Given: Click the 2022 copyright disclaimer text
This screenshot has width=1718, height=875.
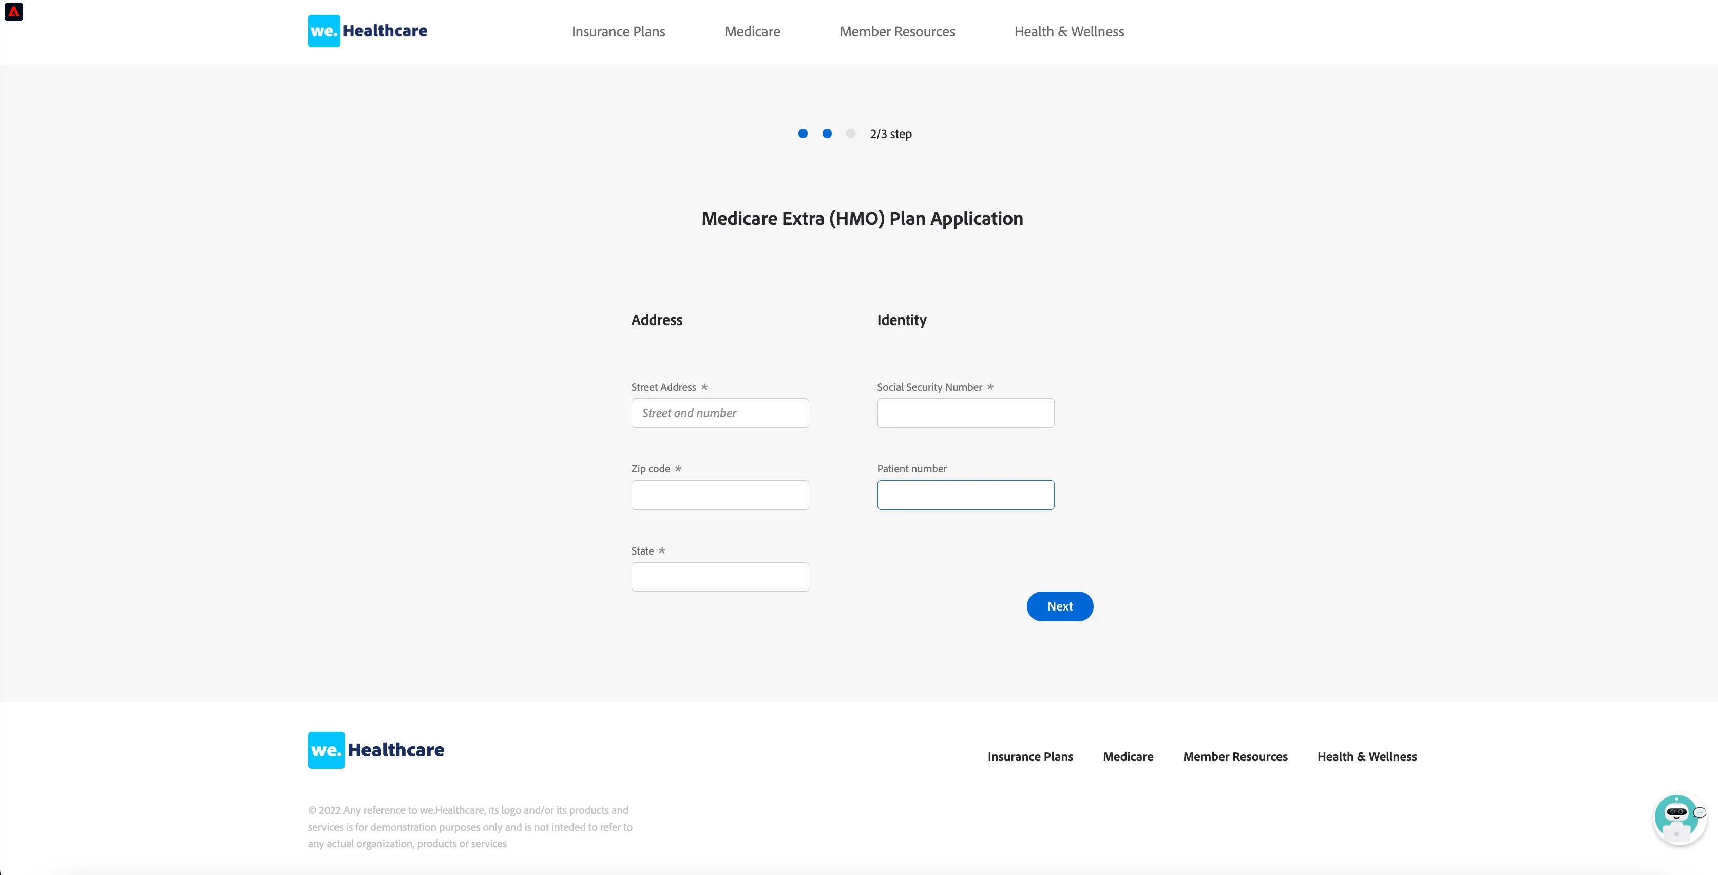Looking at the screenshot, I should (470, 827).
